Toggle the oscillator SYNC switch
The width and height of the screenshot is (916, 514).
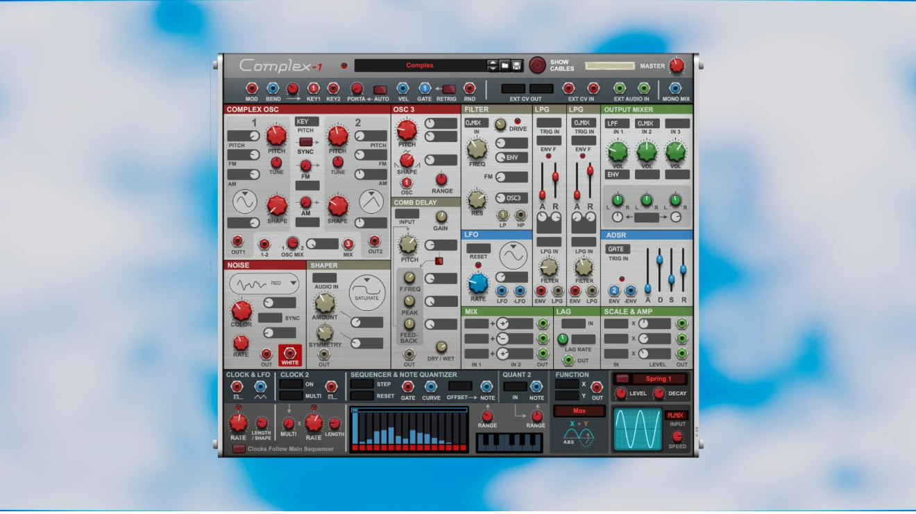pyautogui.click(x=305, y=141)
